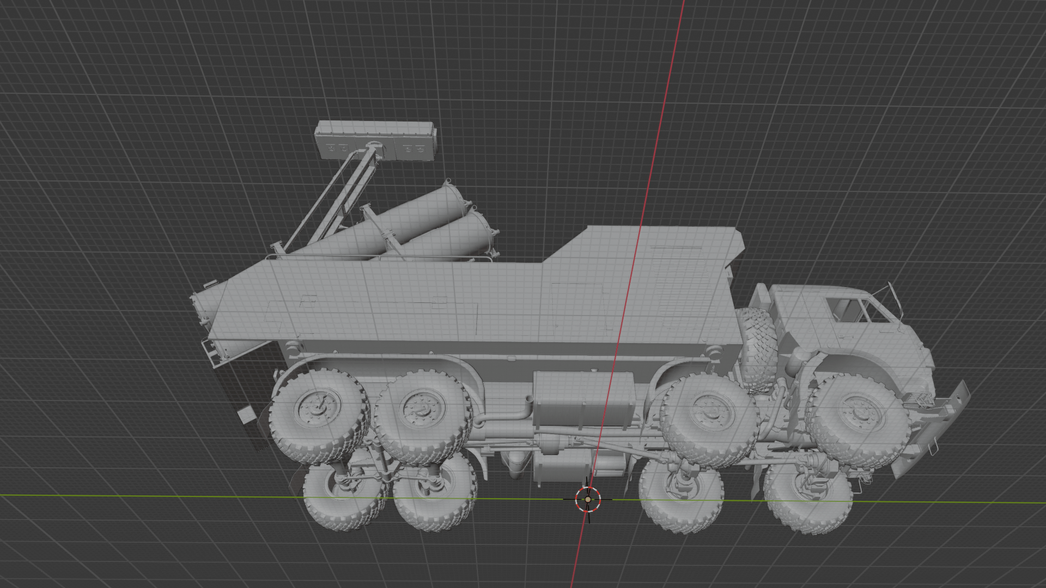Image resolution: width=1046 pixels, height=588 pixels.
Task: Select the front bumper of the truck
Action: (x=932, y=430)
